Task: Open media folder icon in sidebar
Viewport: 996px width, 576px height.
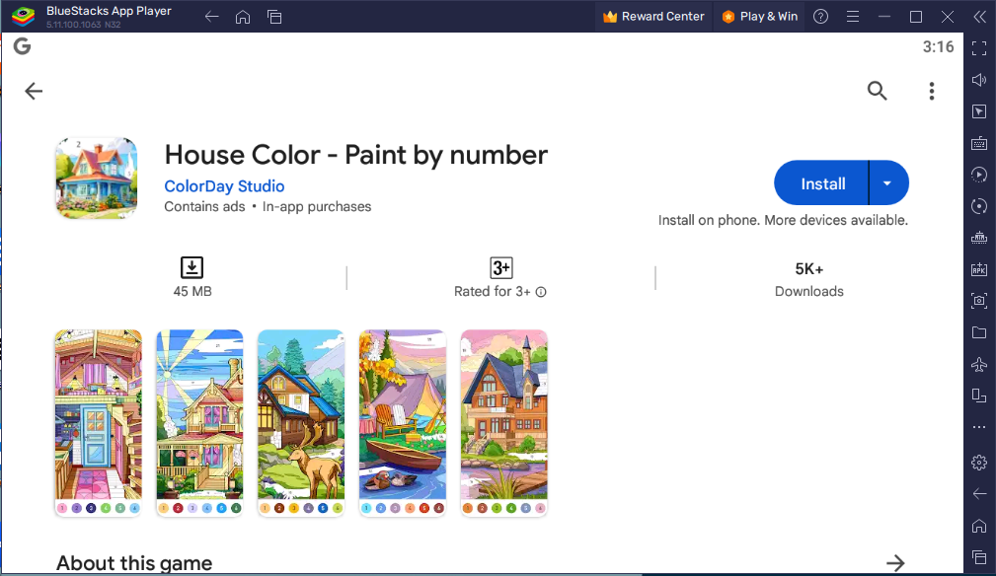Action: pos(979,332)
